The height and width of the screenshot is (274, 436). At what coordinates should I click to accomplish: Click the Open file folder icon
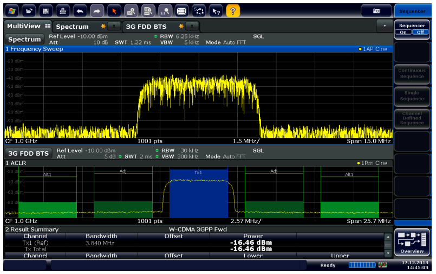(x=29, y=11)
